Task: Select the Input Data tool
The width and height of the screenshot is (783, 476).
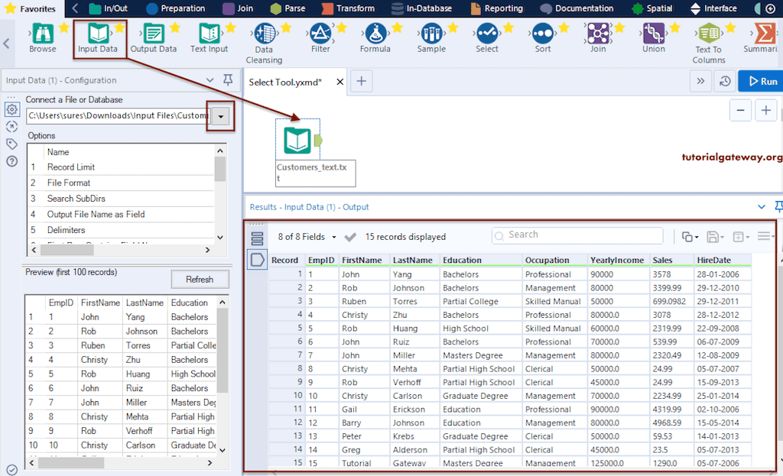Action: coord(99,37)
